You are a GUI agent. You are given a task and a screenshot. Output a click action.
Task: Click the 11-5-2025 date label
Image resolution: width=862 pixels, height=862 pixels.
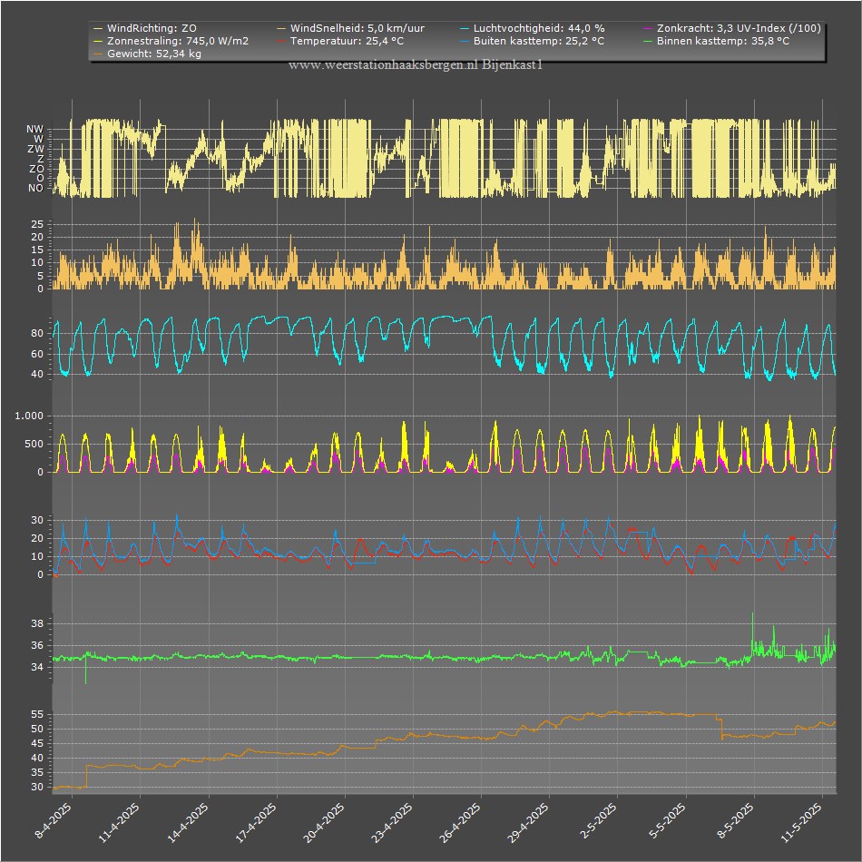click(801, 822)
